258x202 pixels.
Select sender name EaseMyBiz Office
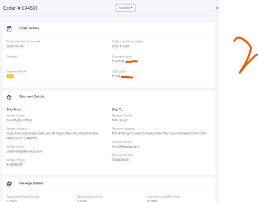coord(19,120)
